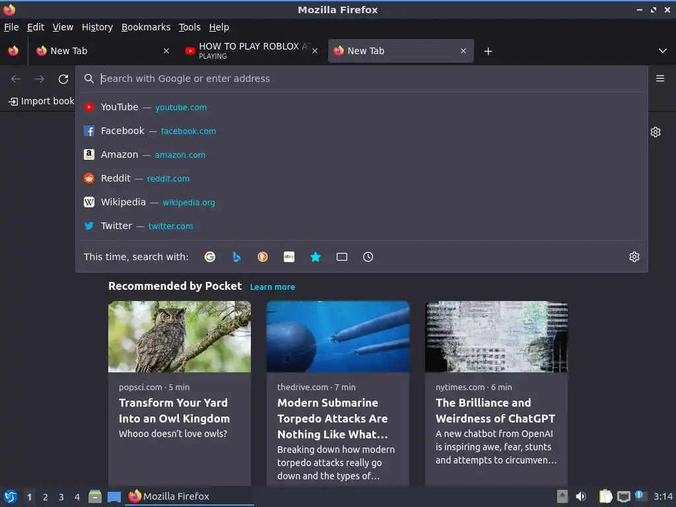This screenshot has width=676, height=507.
Task: Search open tabs using tabs icon
Action: (342, 257)
